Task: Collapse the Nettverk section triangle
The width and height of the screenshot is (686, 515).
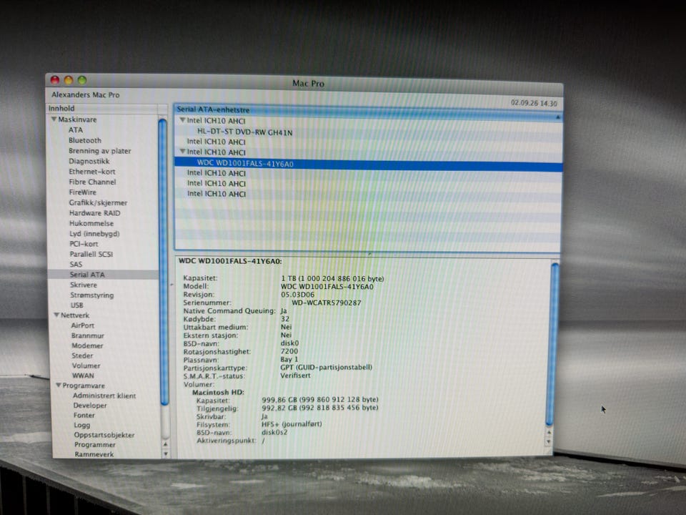Action: (x=56, y=315)
